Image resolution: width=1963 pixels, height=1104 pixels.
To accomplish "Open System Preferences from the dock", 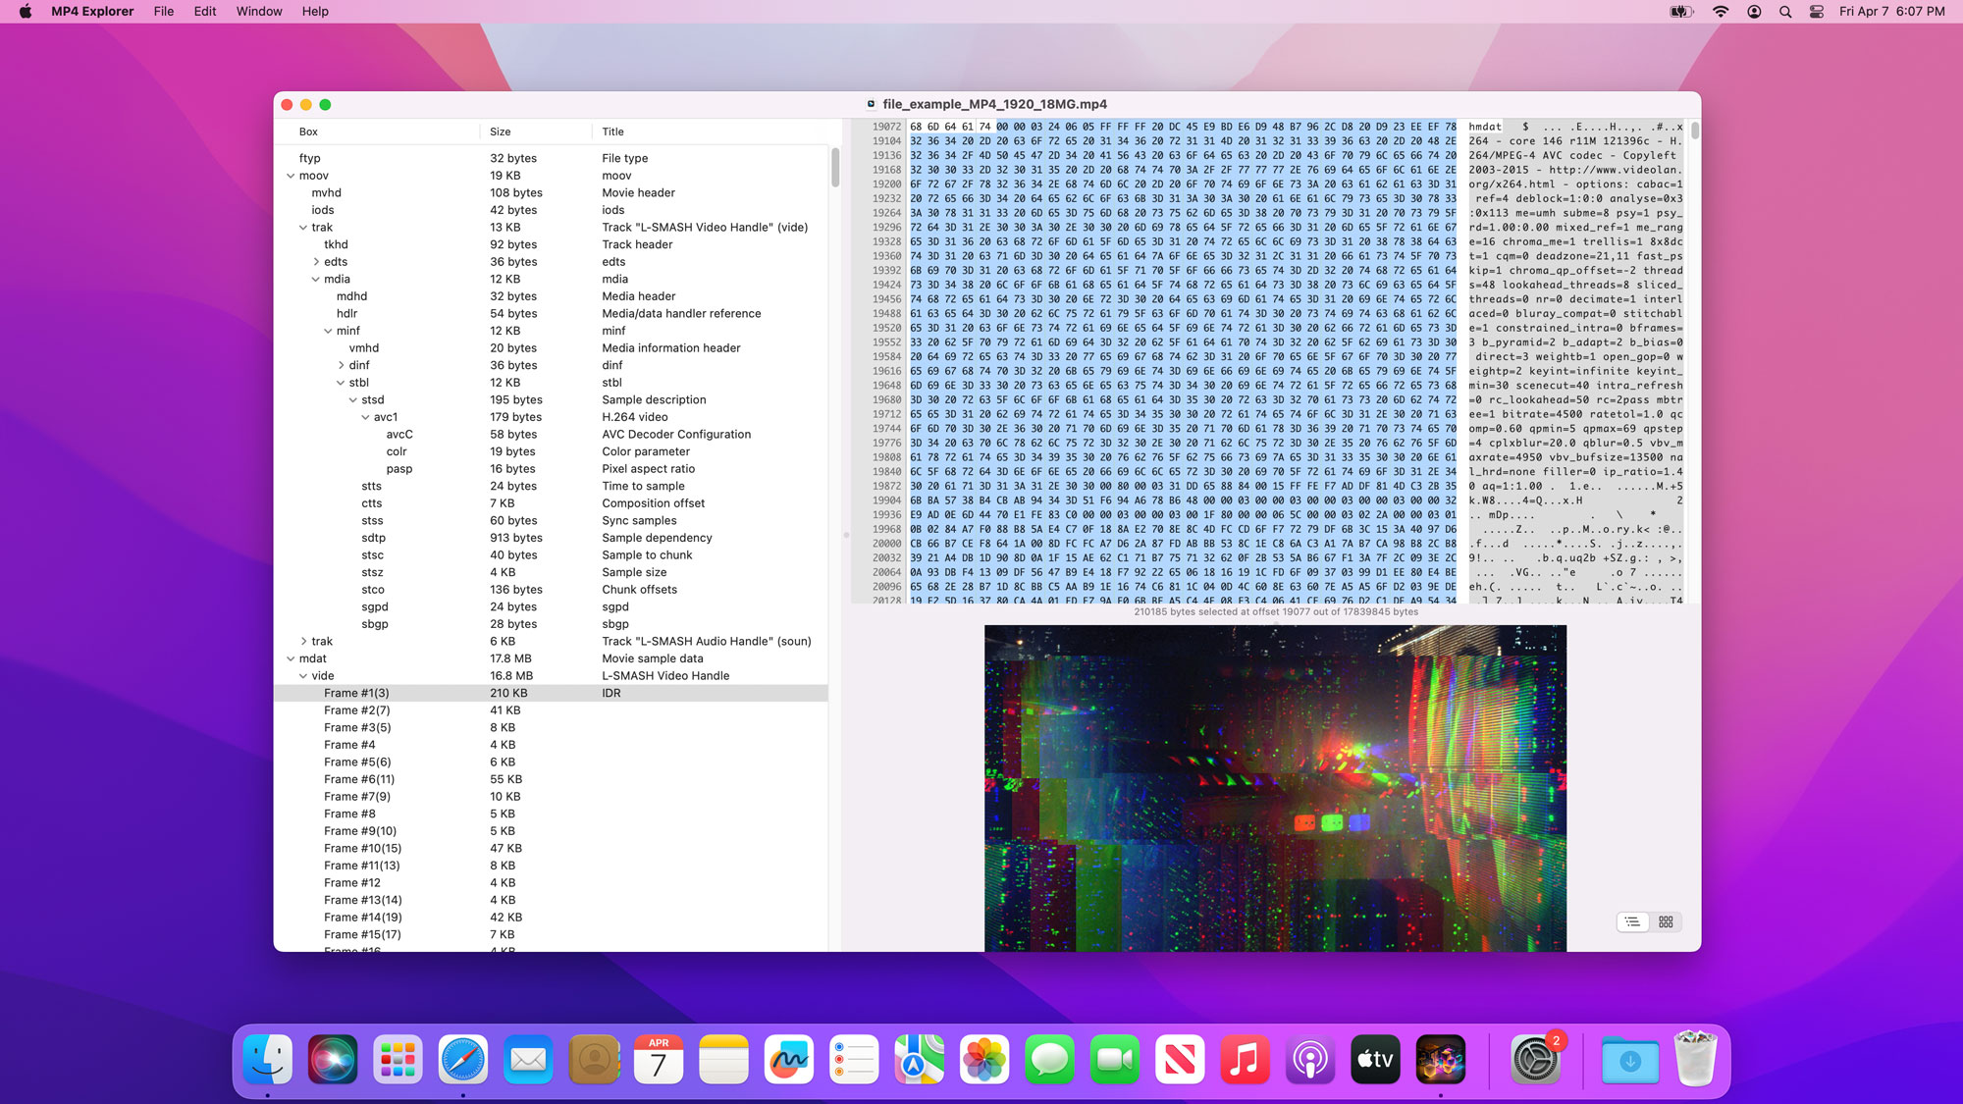I will click(1534, 1060).
